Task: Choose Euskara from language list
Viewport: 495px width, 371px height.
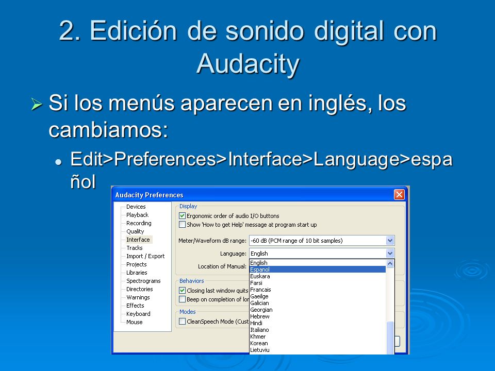Action: tap(318, 276)
